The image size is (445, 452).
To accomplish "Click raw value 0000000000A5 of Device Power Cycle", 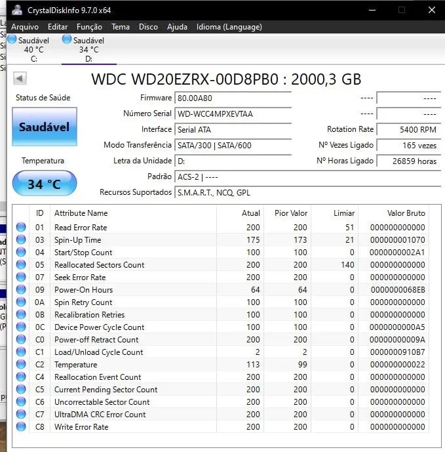I will click(x=397, y=327).
